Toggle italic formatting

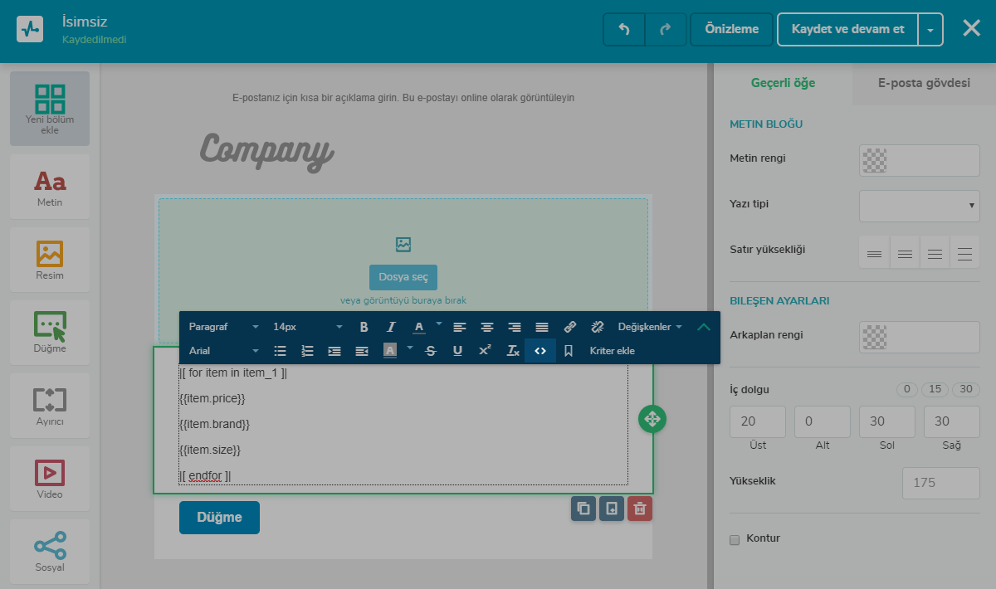pyautogui.click(x=391, y=327)
